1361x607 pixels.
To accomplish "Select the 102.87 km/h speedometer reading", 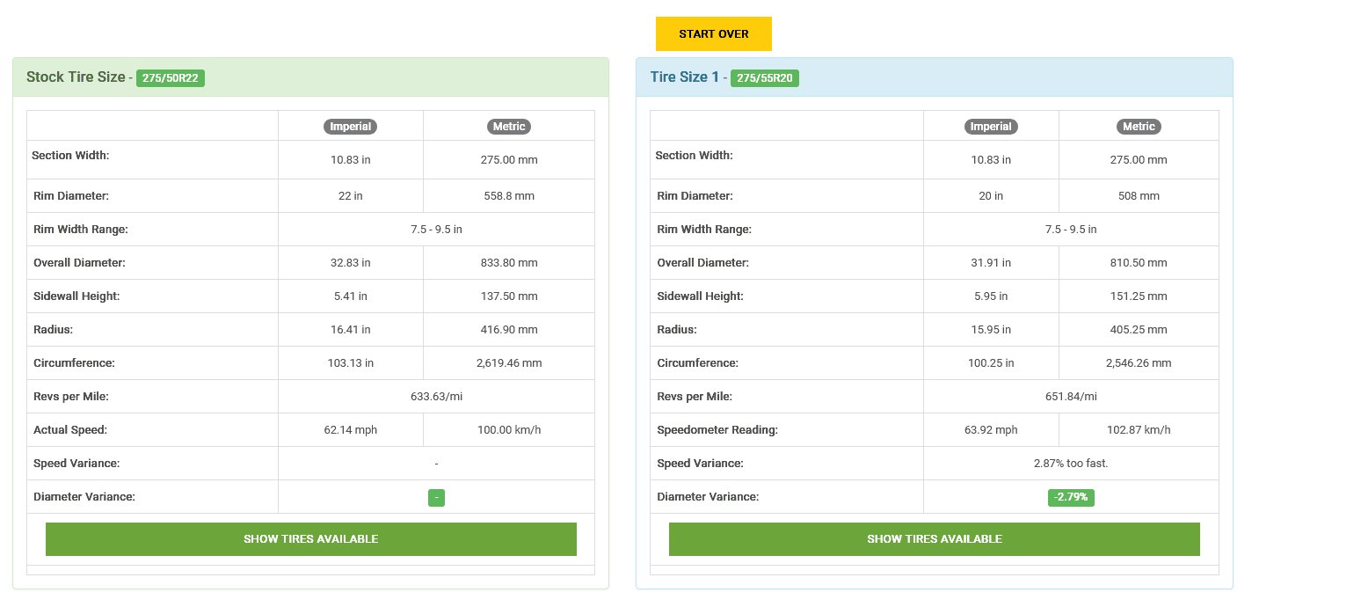I will (1139, 430).
